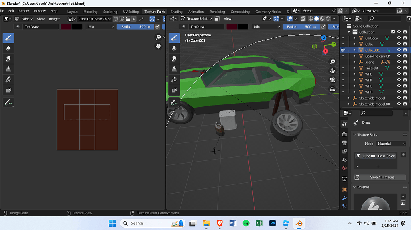Switch to UV Editing workspace tab
The height and width of the screenshot is (230, 411).
[131, 12]
